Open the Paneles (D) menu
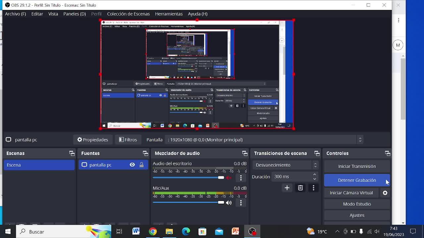This screenshot has width=424, height=238. [75, 14]
